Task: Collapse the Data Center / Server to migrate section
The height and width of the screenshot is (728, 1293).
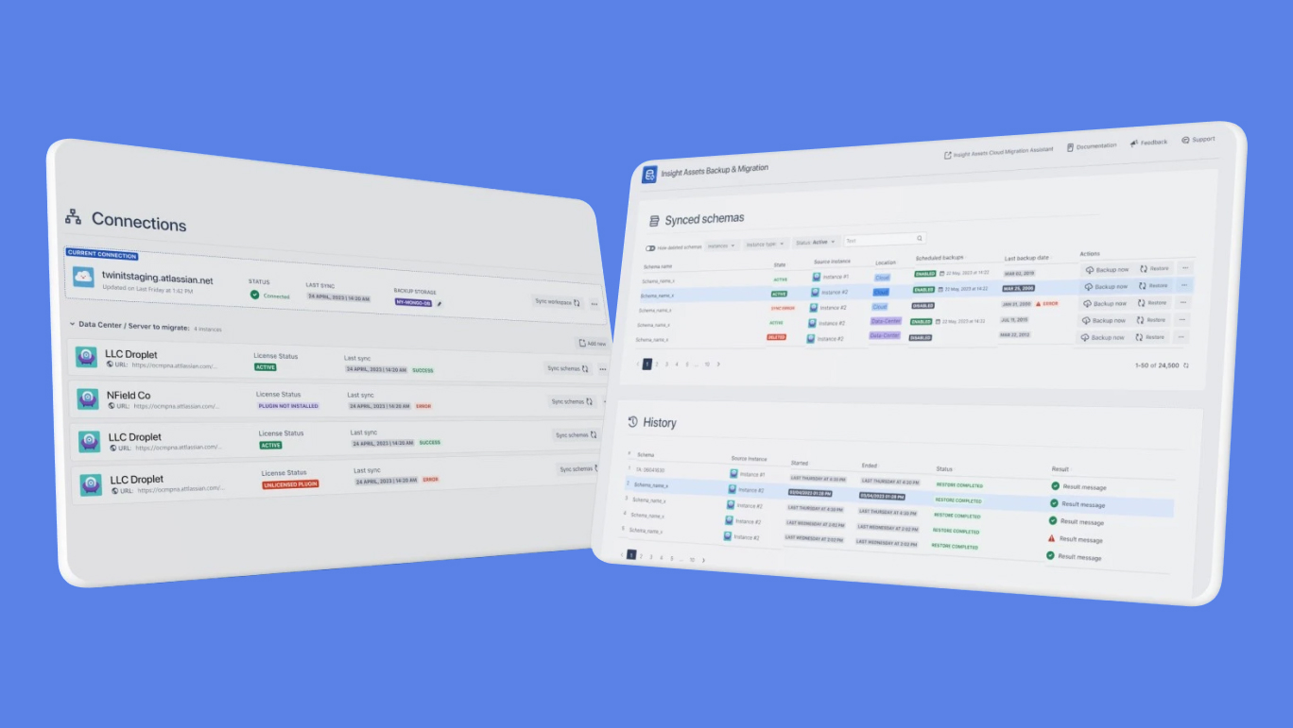Action: [72, 324]
